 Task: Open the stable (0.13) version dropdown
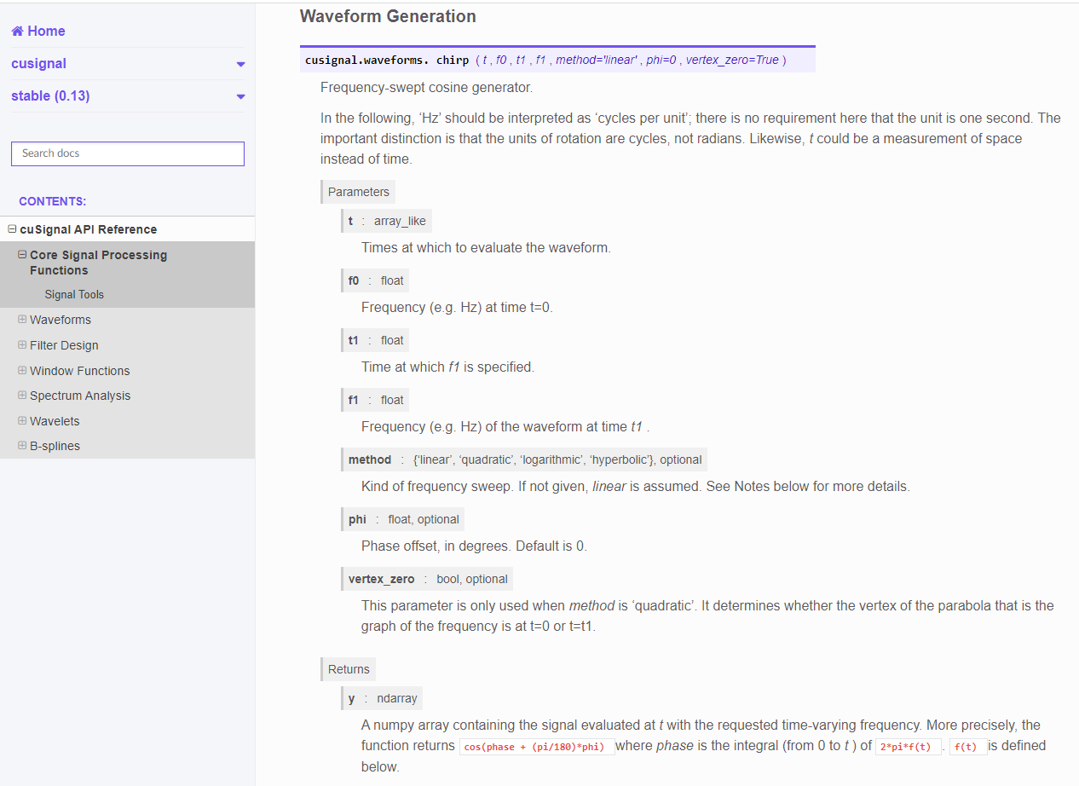click(240, 95)
